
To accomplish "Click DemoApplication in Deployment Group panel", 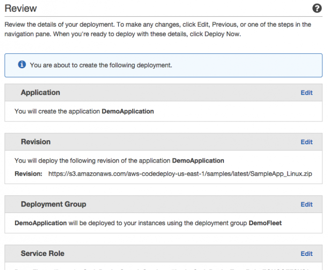I will pos(41,223).
